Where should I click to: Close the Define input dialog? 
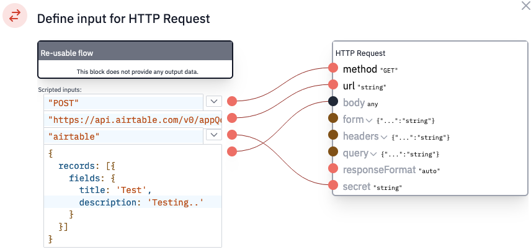pyautogui.click(x=525, y=5)
